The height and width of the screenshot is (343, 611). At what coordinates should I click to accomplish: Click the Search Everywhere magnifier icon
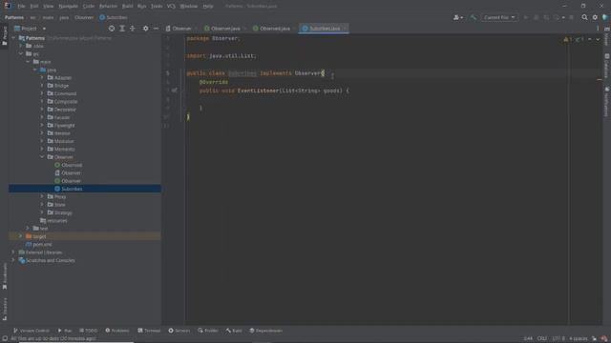click(584, 17)
